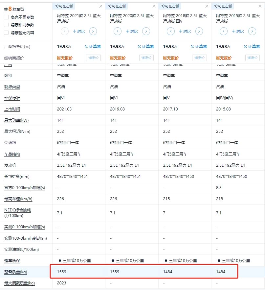Close the 阿特兹 2021款 column
Viewport: 265px width, 290px height.
click(x=101, y=6)
